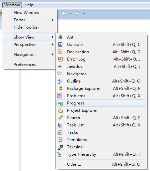Viewport: 150px width, 171px height.
Task: Click the Type Hierarchy icon
Action: pos(59,154)
